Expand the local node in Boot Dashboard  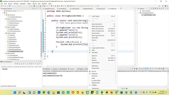[1, 69]
